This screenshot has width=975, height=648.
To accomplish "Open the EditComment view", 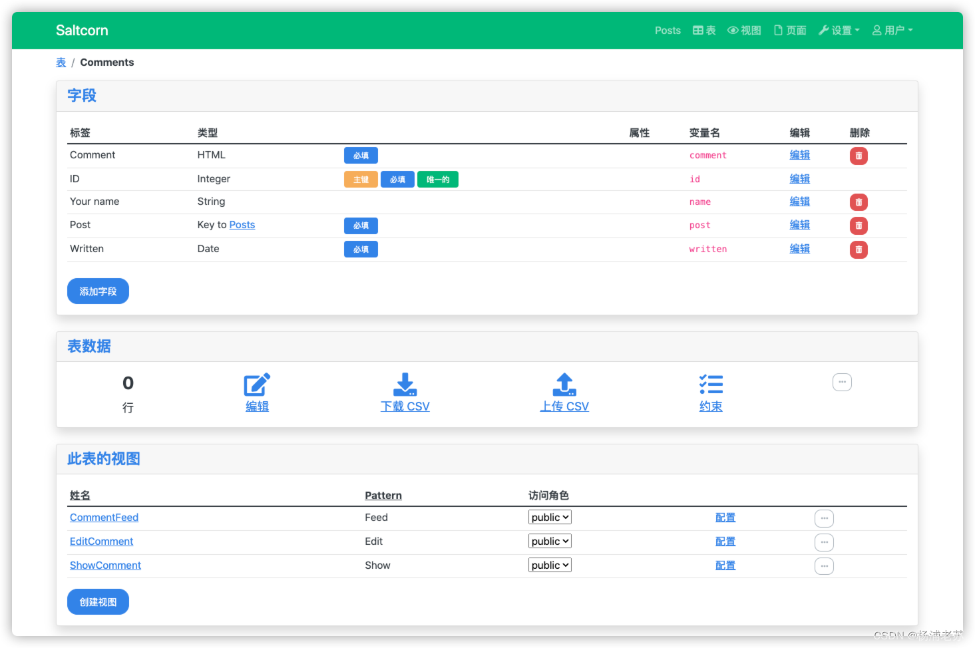I will [x=101, y=542].
